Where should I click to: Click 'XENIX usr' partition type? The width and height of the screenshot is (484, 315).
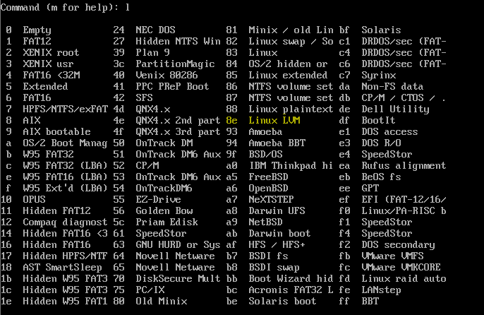coord(48,64)
